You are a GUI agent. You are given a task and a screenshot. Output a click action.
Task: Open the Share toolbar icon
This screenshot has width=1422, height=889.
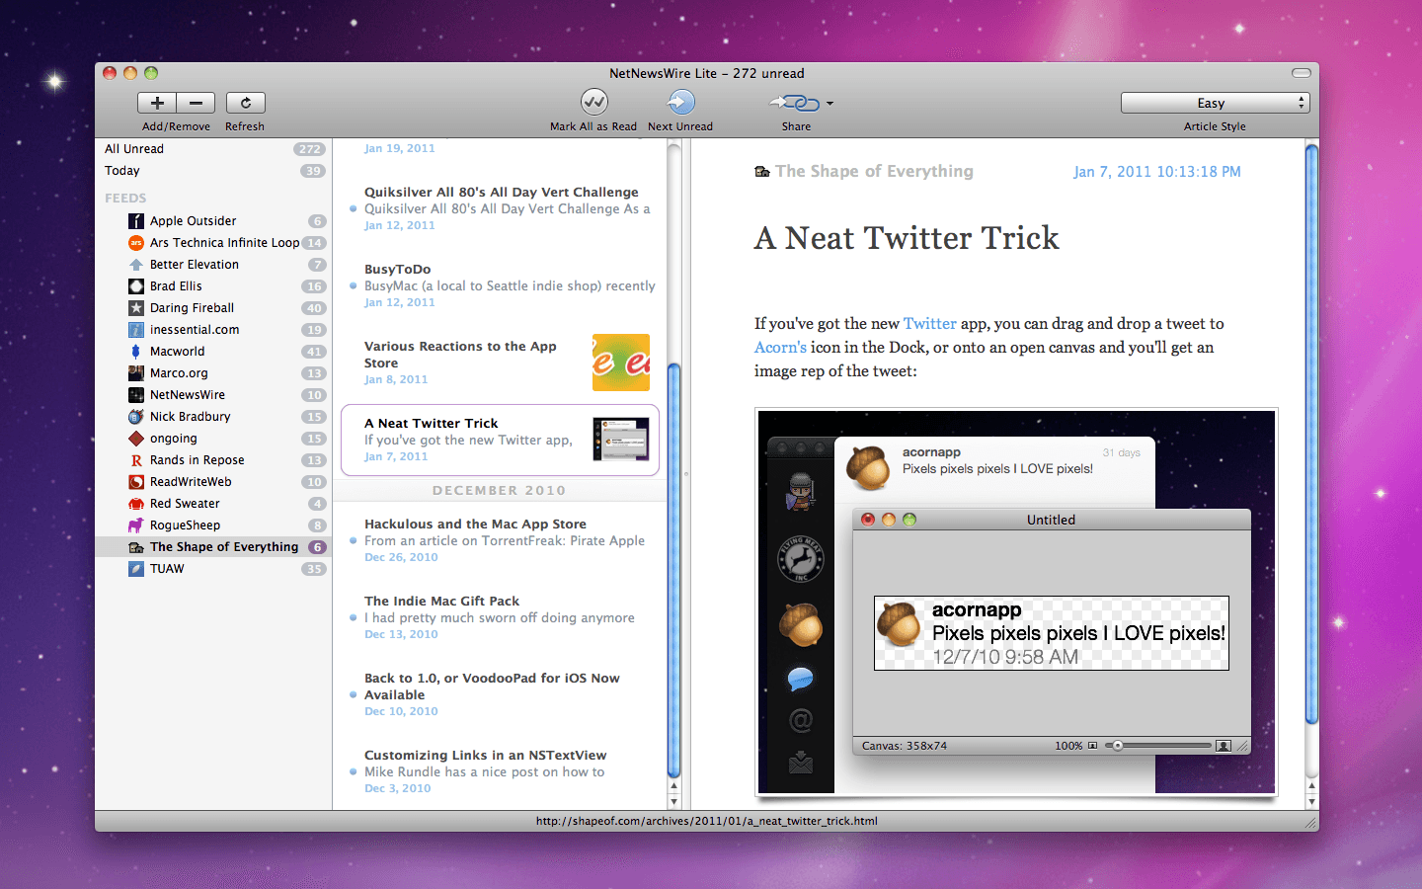795,103
